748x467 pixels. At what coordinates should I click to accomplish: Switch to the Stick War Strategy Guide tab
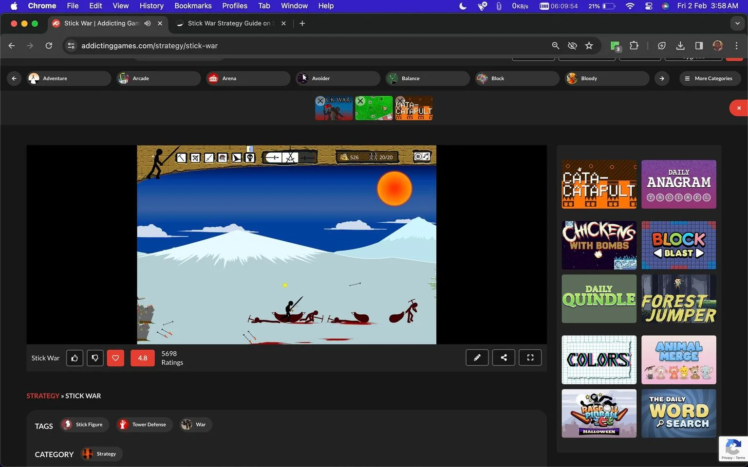point(230,23)
